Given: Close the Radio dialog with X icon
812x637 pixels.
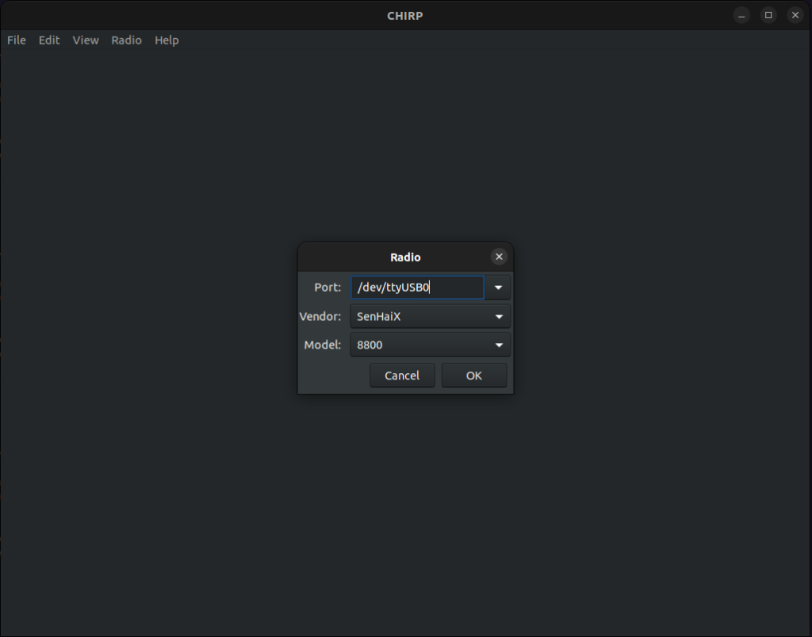Looking at the screenshot, I should [x=499, y=257].
